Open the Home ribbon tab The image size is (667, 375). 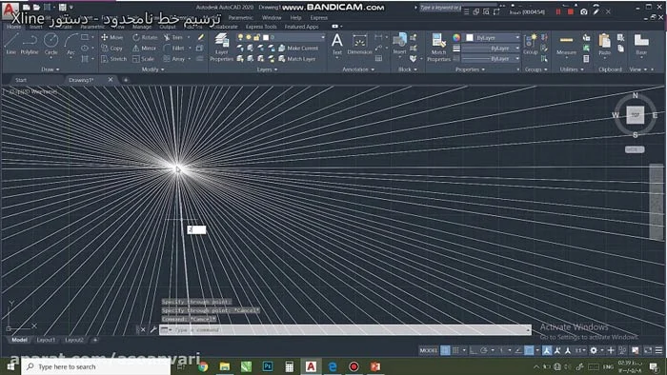13,27
